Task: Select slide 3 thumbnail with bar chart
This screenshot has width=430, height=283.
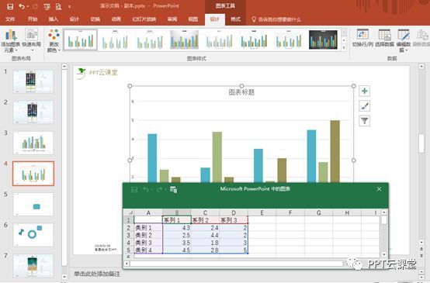Action: click(33, 143)
